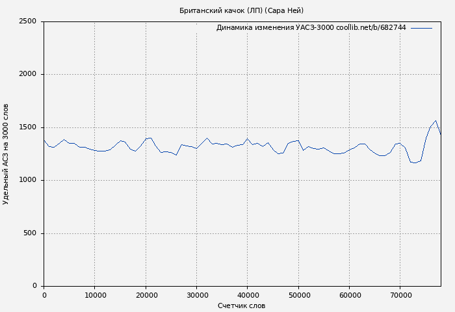Click the 30000 tick label on x-axis
Screen dimensions: 455x312
click(197, 295)
